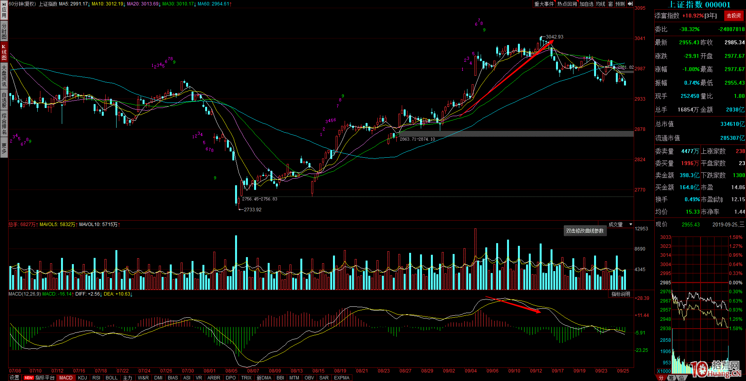Switch to the 分时图 intraday view
746x381 pixels.
click(4, 31)
